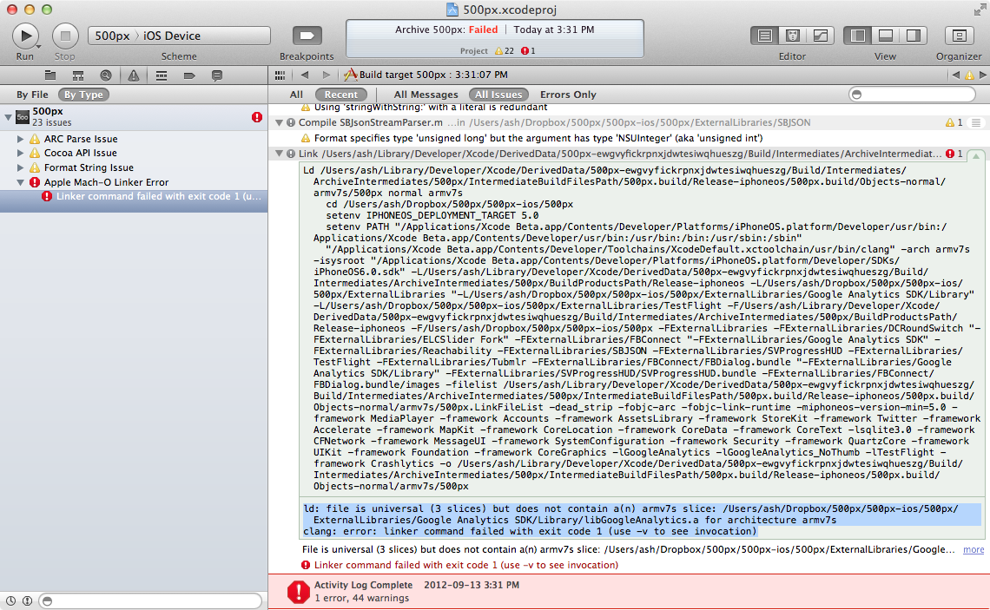The height and width of the screenshot is (610, 990).
Task: Open the Log navigator speech-bubble icon
Action: point(217,75)
